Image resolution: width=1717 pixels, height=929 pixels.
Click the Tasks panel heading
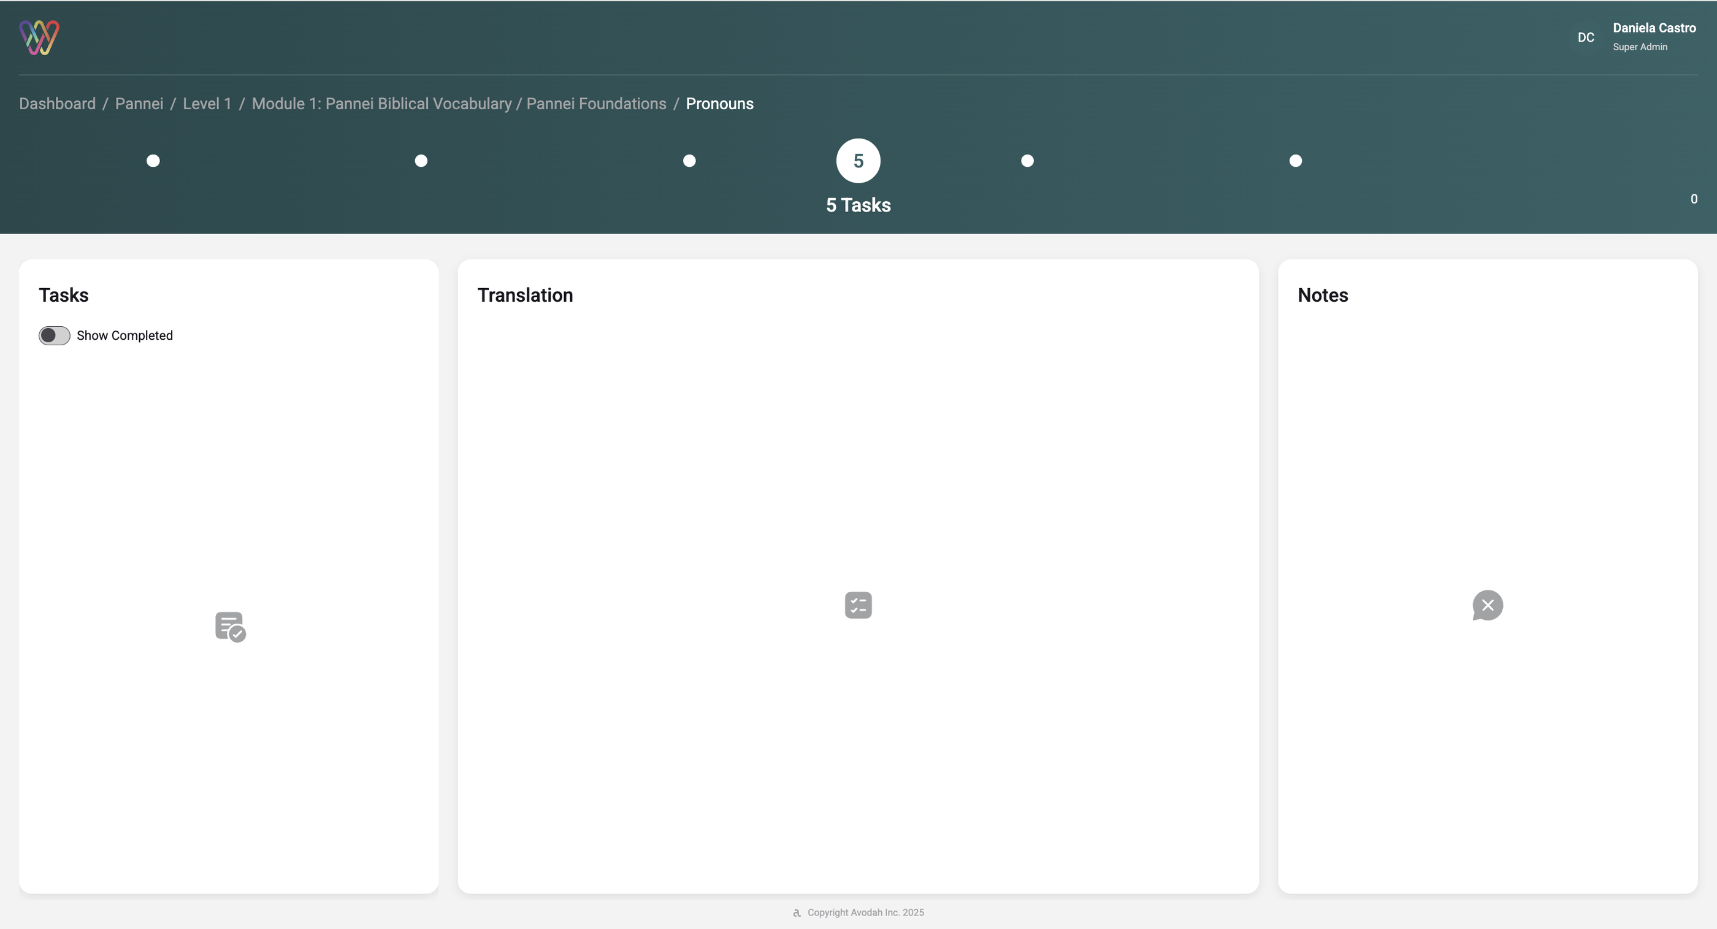point(63,295)
